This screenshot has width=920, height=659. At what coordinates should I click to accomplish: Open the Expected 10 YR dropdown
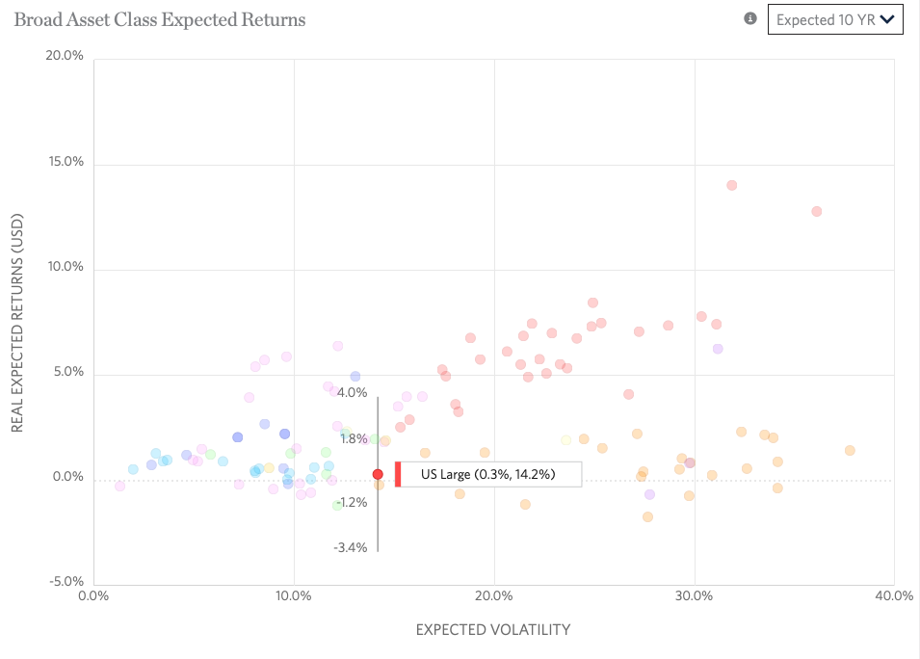(x=834, y=19)
